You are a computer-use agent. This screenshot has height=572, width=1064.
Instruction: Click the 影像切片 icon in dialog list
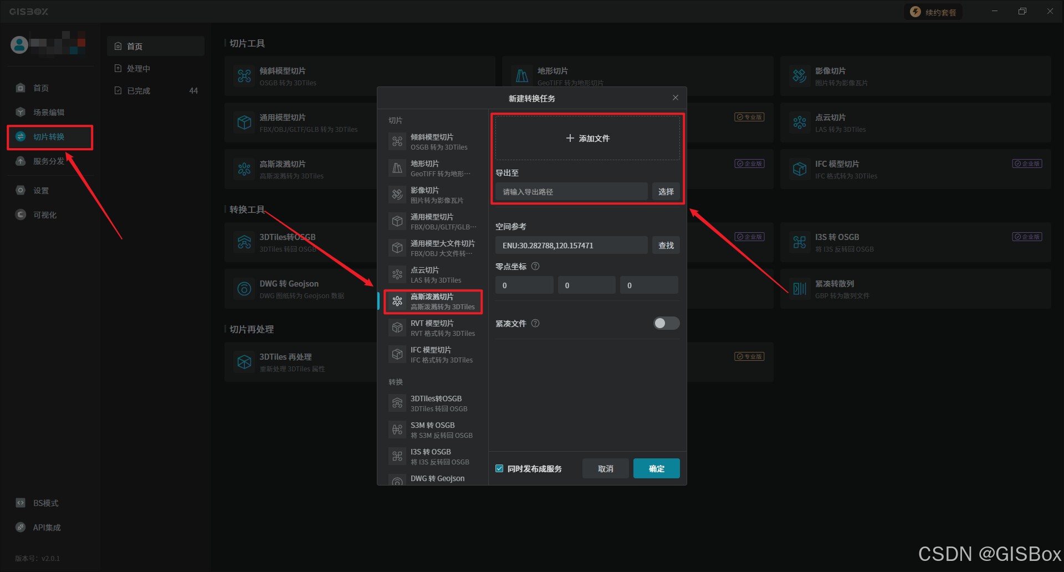pos(397,195)
